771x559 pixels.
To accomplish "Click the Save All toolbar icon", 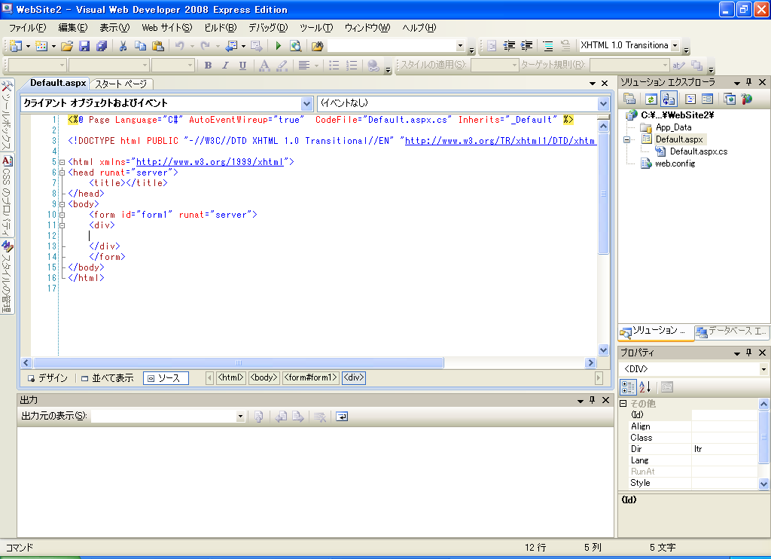I will click(102, 46).
